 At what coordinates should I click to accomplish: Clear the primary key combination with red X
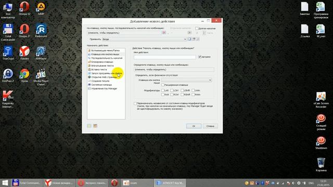pos(164,33)
